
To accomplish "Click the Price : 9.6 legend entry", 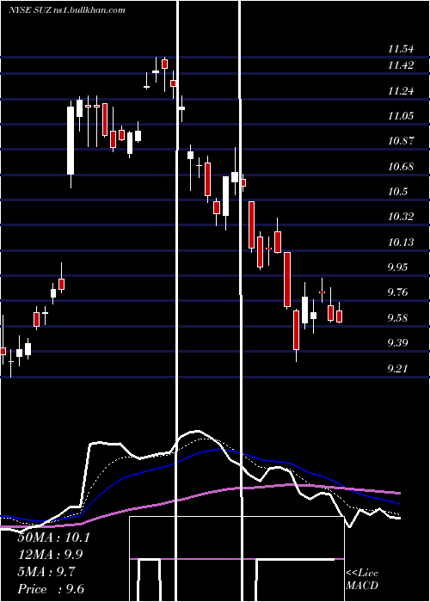I will click(51, 589).
